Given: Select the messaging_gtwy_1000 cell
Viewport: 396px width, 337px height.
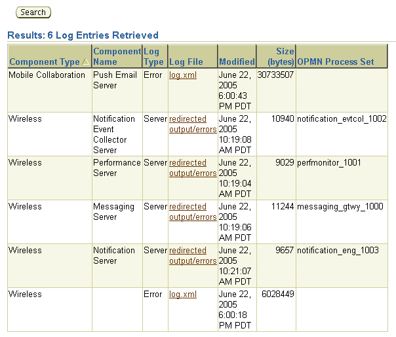Looking at the screenshot, I should 340,207.
